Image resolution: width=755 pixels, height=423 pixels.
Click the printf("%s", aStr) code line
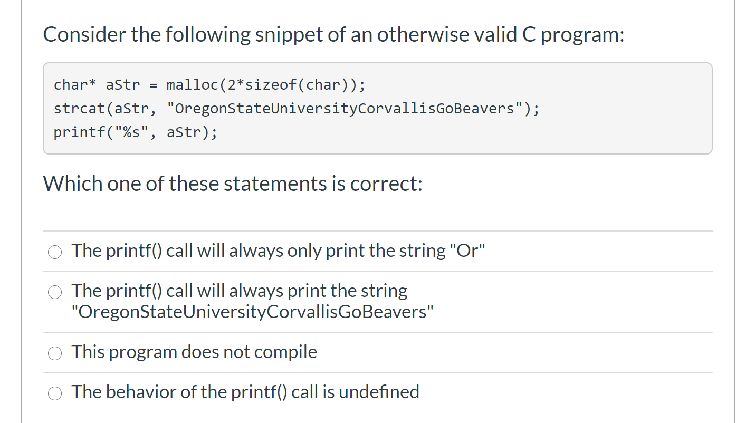[x=136, y=132]
